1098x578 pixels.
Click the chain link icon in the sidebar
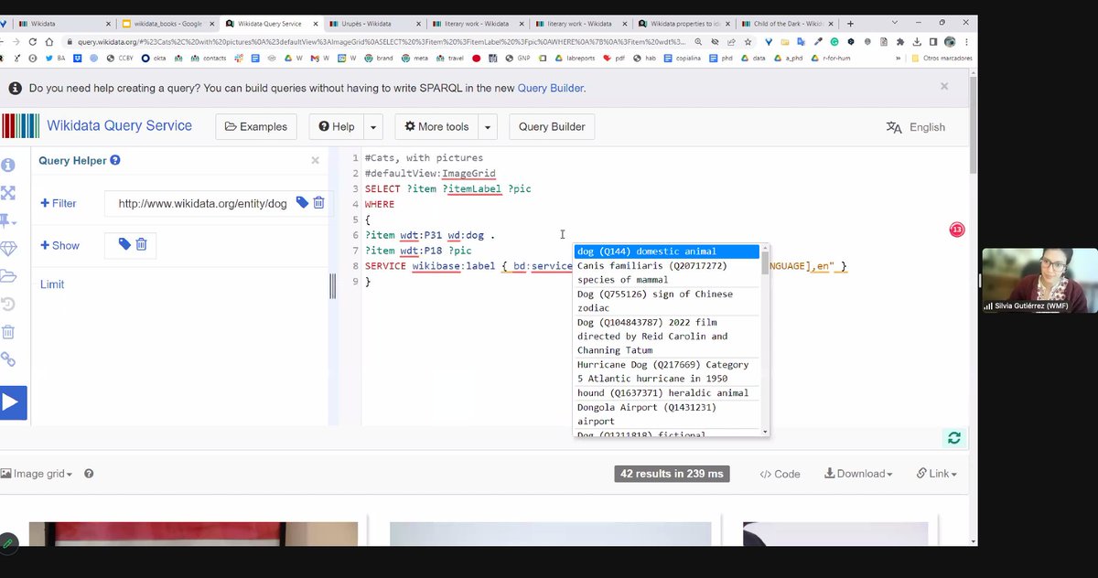point(8,359)
